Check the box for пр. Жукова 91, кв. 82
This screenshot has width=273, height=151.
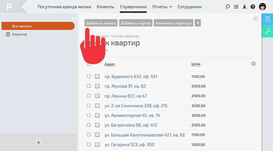89,86
